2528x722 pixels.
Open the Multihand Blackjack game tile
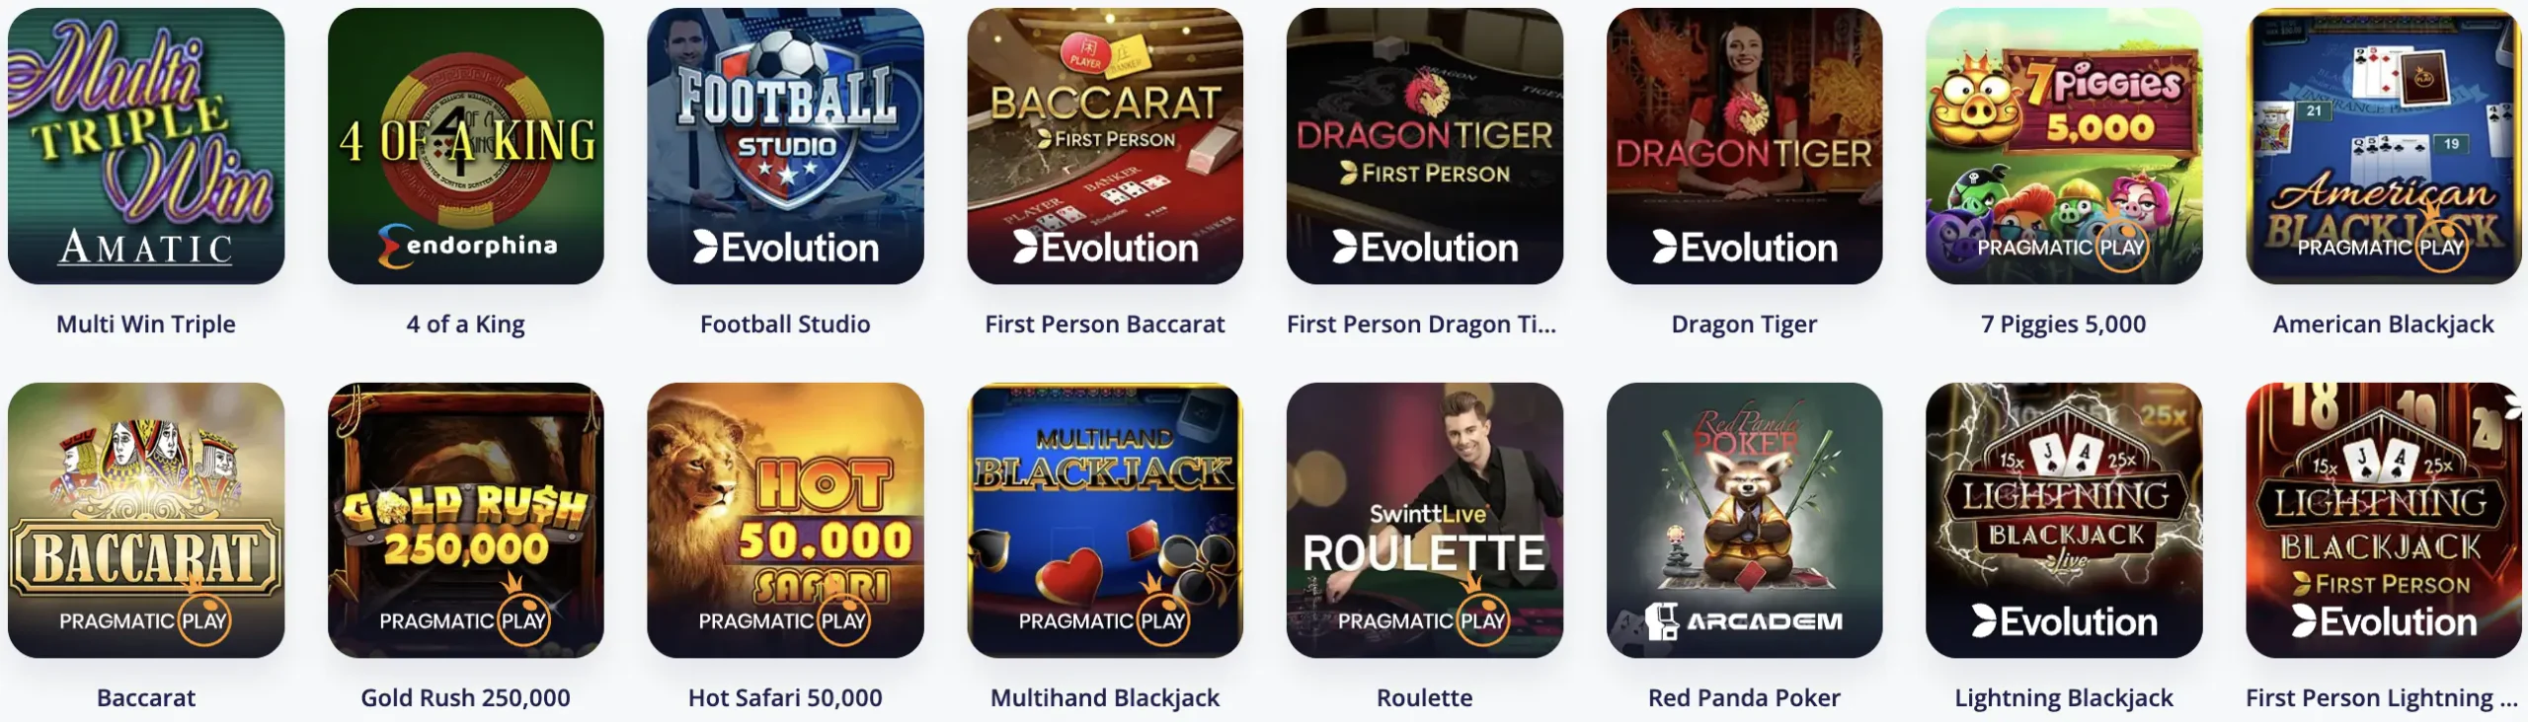pyautogui.click(x=1105, y=520)
